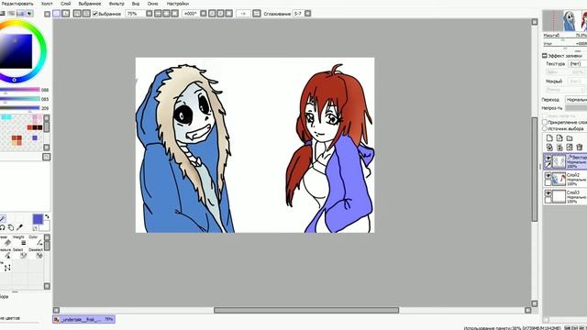Open the Окно menu
The height and width of the screenshot is (330, 587).
point(152,4)
